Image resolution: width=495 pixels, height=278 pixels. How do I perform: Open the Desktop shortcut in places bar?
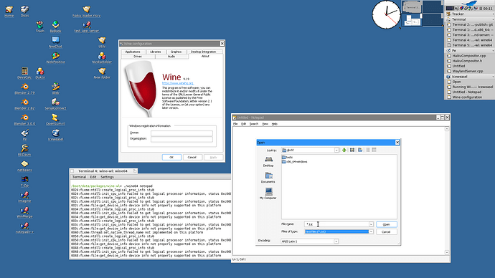(x=268, y=162)
